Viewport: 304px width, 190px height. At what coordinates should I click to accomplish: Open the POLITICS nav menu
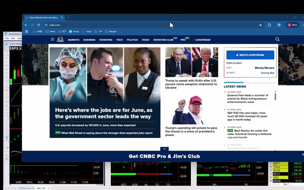pyautogui.click(x=132, y=40)
